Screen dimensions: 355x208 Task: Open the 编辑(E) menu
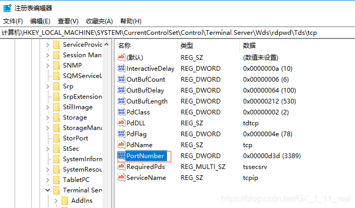coord(40,21)
